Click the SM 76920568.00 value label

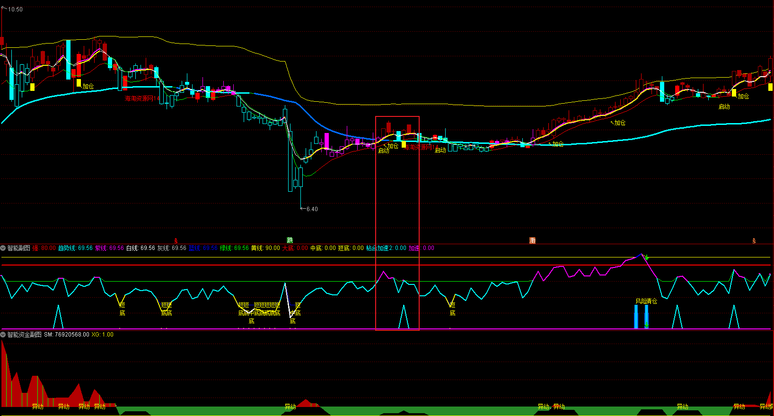pyautogui.click(x=67, y=335)
